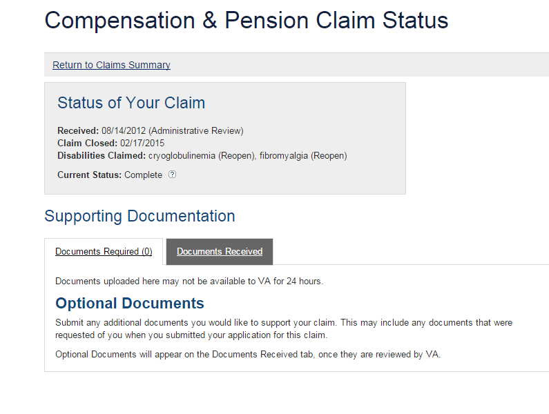Click the Compensation & Pension Claim Status title
Image resolution: width=549 pixels, height=414 pixels.
[x=246, y=21]
